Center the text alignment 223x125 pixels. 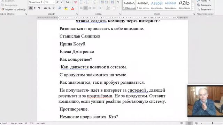pos(85,8)
